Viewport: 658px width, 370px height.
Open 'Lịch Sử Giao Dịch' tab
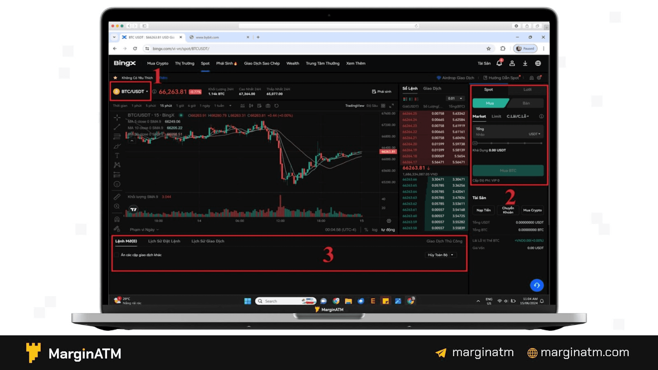click(208, 241)
